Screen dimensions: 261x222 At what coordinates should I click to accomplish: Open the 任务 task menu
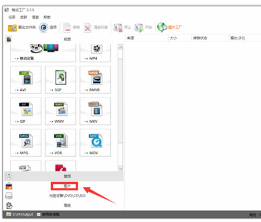point(12,17)
